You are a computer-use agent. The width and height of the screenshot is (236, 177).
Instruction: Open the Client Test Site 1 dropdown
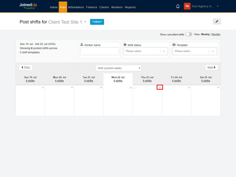click(x=85, y=22)
